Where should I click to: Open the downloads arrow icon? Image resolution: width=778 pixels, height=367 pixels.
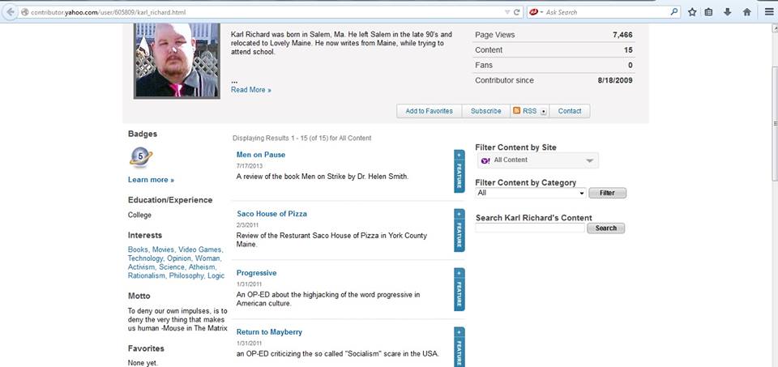pos(727,12)
